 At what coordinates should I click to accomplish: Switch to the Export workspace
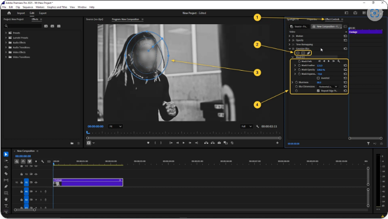pos(42,13)
